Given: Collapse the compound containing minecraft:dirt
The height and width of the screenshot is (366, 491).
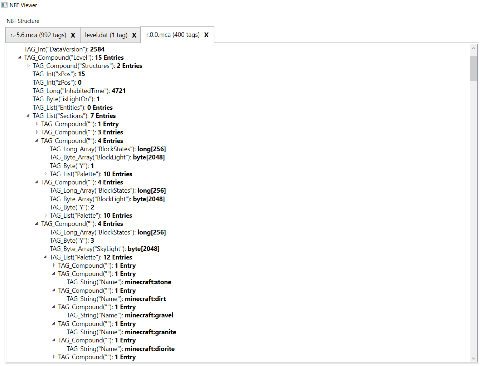Looking at the screenshot, I should click(x=54, y=291).
